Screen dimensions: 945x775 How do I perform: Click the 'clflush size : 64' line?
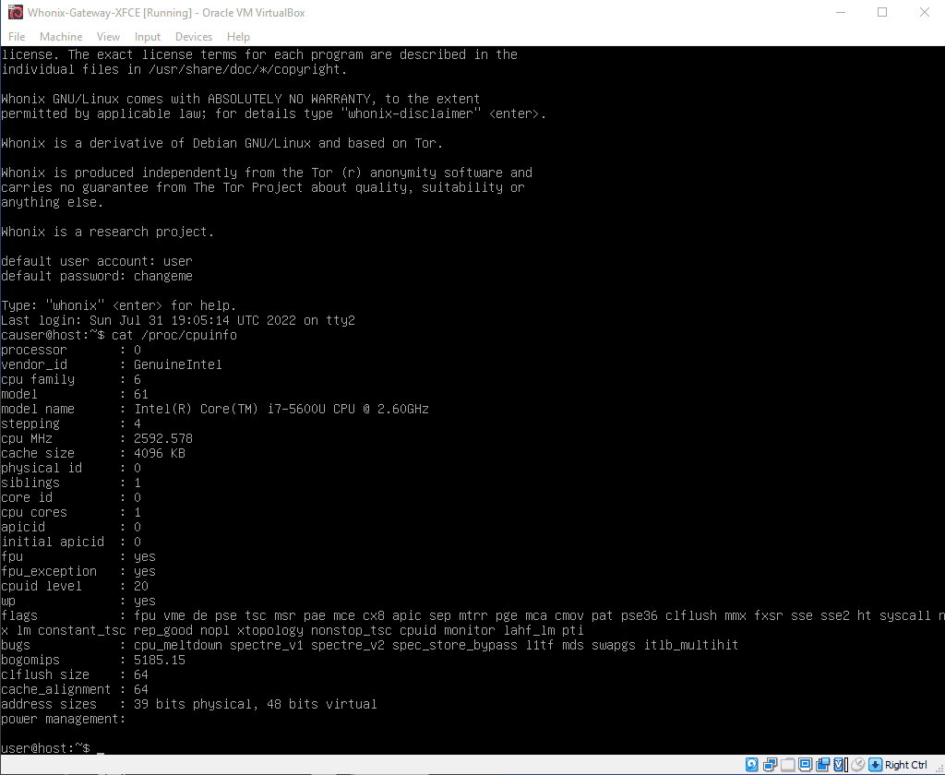(x=75, y=674)
